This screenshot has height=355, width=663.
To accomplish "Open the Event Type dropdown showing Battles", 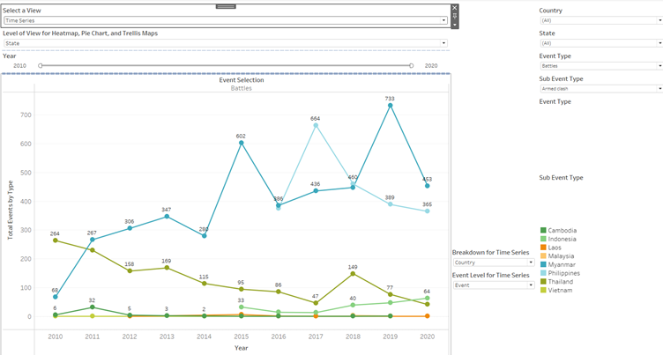I will (x=659, y=65).
